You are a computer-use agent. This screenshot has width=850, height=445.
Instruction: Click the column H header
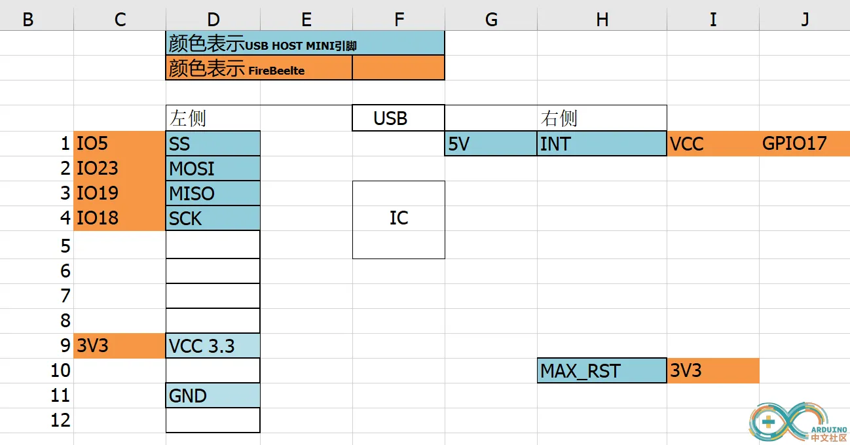(x=602, y=20)
